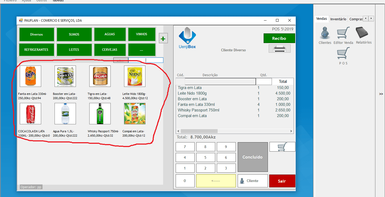Open the AGUAS category
This screenshot has height=197, width=385.
pos(110,34)
